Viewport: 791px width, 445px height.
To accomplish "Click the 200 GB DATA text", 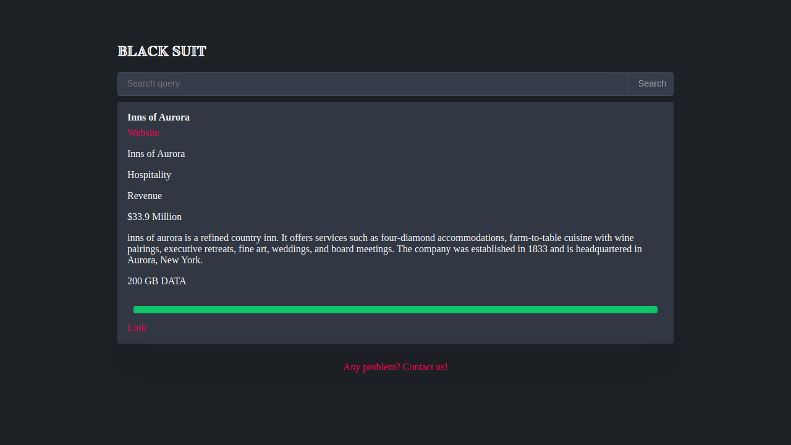I will click(156, 281).
